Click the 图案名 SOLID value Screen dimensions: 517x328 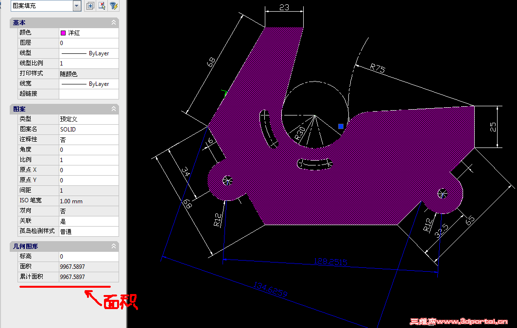click(x=89, y=129)
